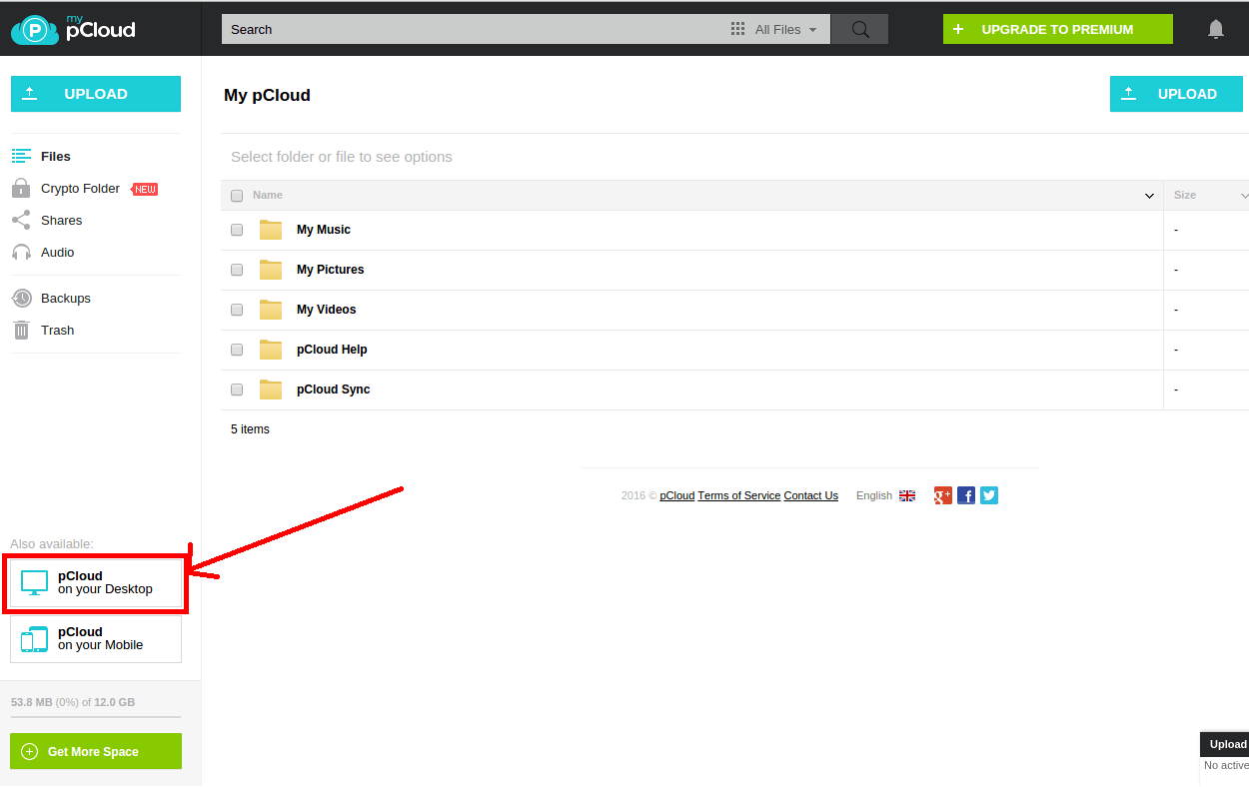1249x787 pixels.
Task: Go to Shares in the sidebar
Action: pos(61,220)
